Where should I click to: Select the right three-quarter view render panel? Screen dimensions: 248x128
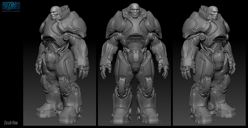pyautogui.click(x=209, y=65)
